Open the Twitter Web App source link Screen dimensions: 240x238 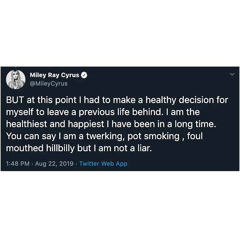[103, 164]
